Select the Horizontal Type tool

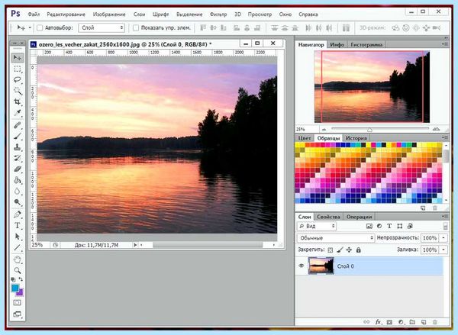[x=18, y=225]
